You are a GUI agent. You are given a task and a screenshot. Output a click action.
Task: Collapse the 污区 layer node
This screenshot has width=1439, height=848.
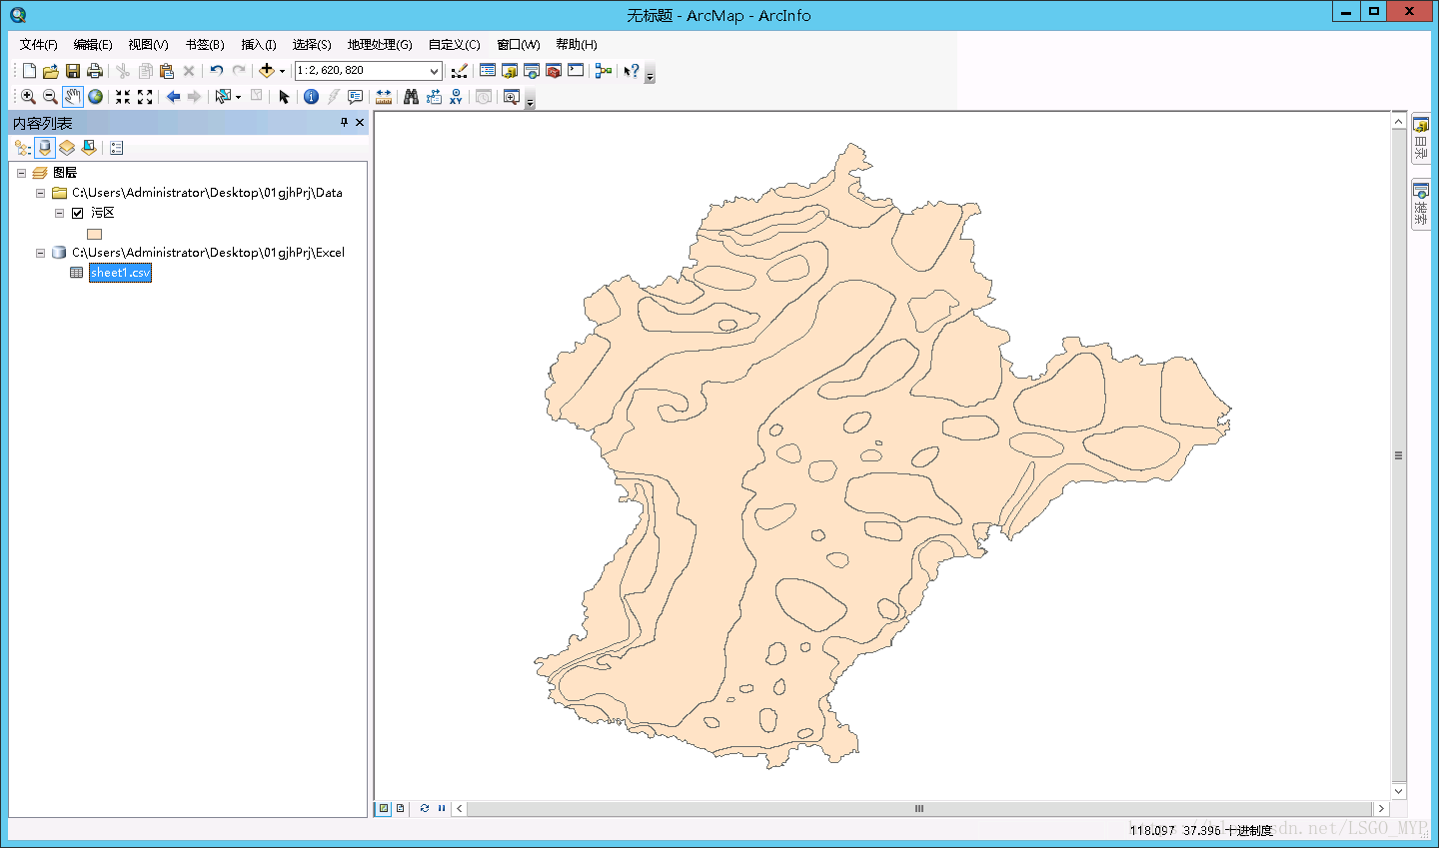[x=59, y=213]
